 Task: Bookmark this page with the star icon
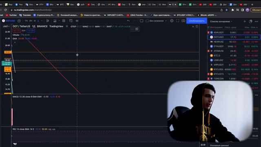[x=227, y=10]
